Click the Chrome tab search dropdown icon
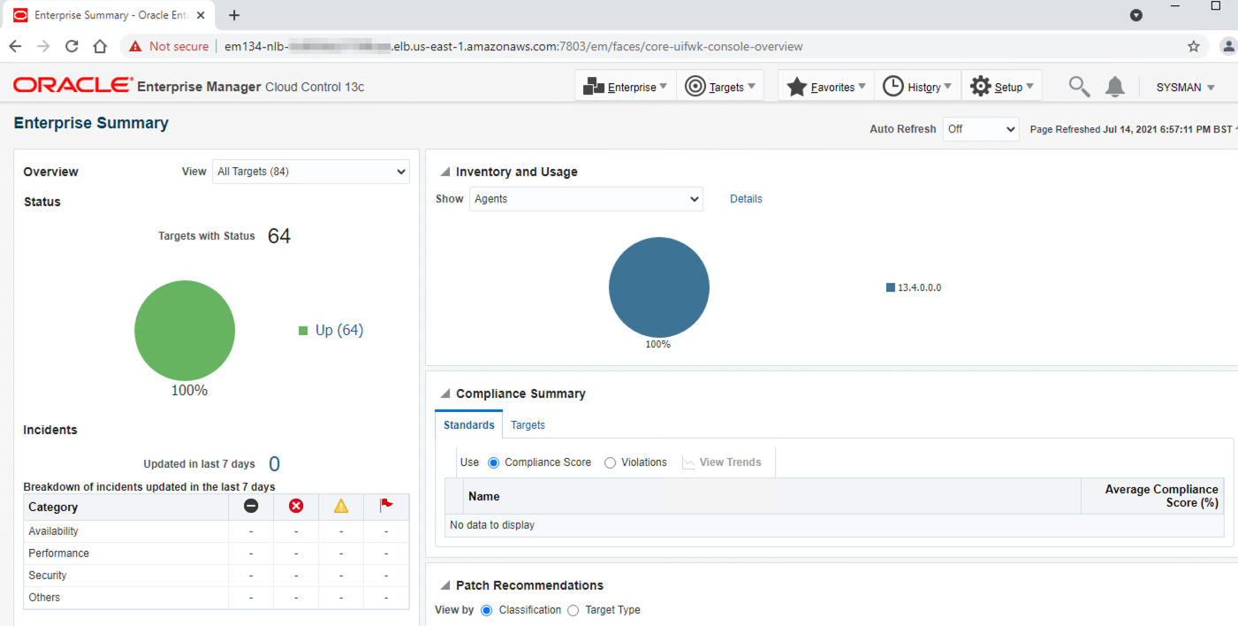 point(1136,15)
